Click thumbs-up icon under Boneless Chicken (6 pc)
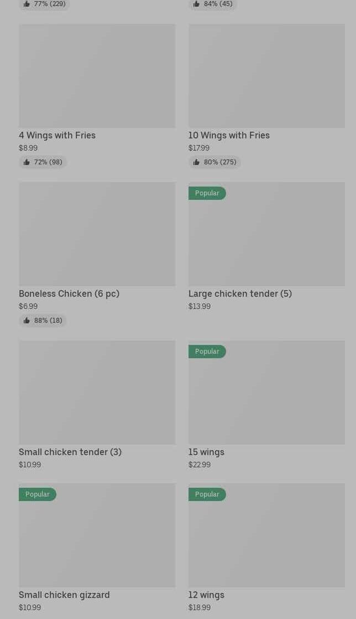Screen dimensions: 356x619 tap(27, 321)
